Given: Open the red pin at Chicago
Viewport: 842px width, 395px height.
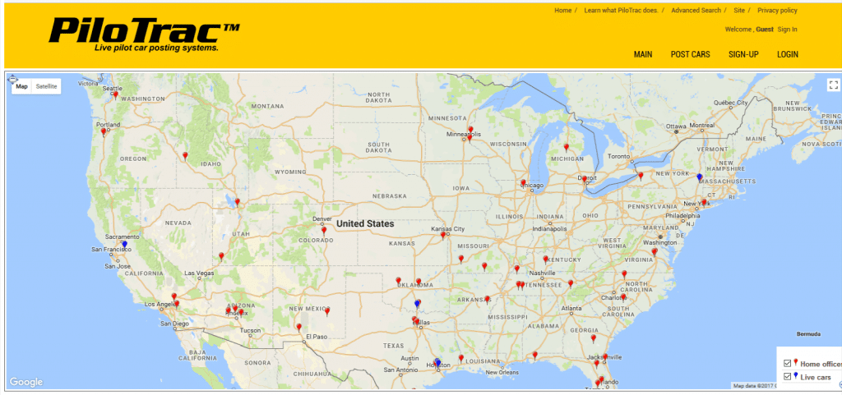Looking at the screenshot, I should click(523, 183).
